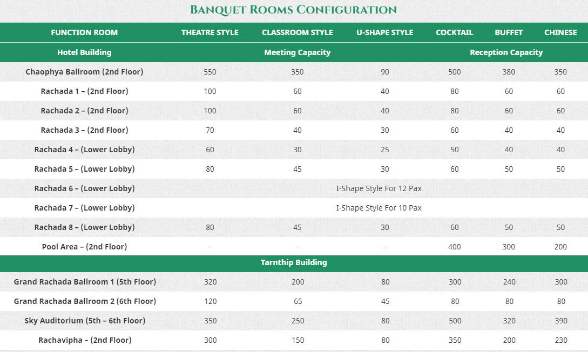Click I-Shape Style For 10 Pax text

click(x=379, y=208)
